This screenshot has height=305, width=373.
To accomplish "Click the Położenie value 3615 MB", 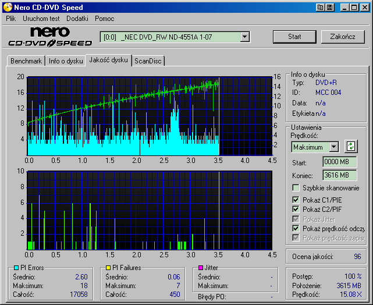I will click(x=349, y=285).
